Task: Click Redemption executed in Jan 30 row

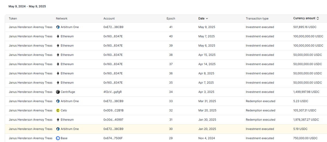Action: [261, 120]
